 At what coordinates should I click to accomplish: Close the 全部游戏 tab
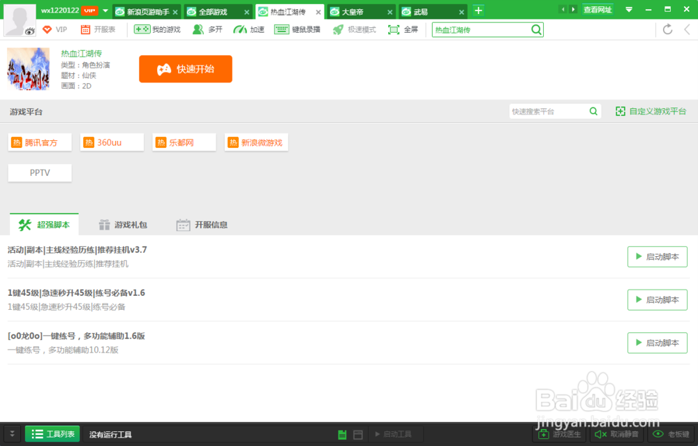click(247, 12)
